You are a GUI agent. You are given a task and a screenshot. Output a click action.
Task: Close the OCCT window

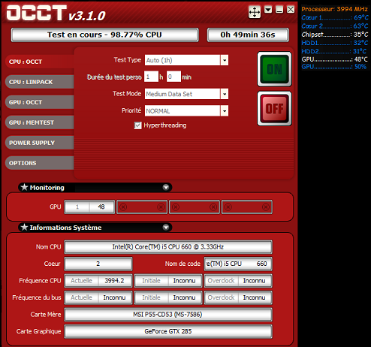point(291,10)
